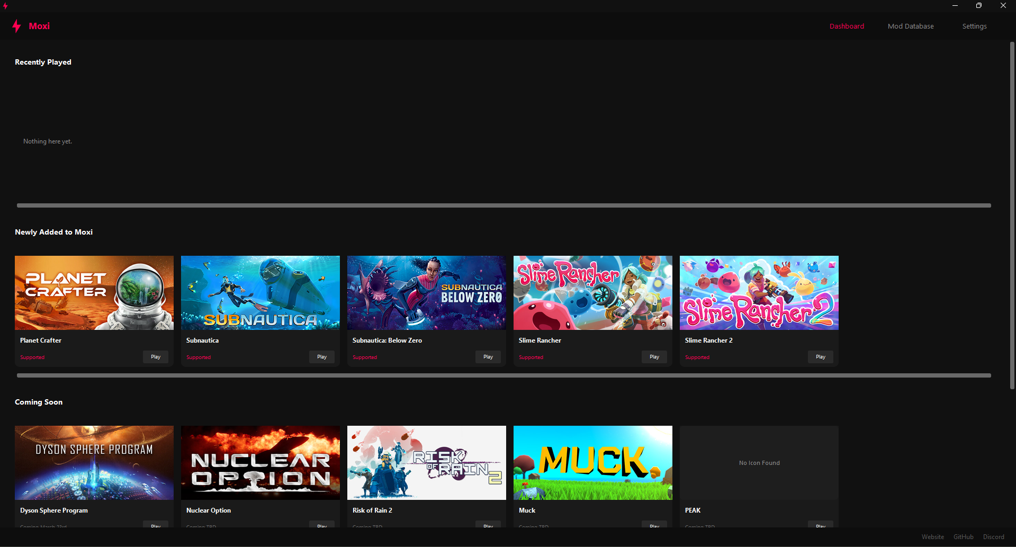Open the Subnautica cover image
The image size is (1016, 547).
tap(260, 293)
